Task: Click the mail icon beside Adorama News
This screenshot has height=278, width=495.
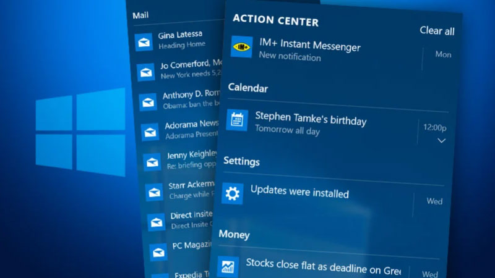Action: pyautogui.click(x=150, y=131)
